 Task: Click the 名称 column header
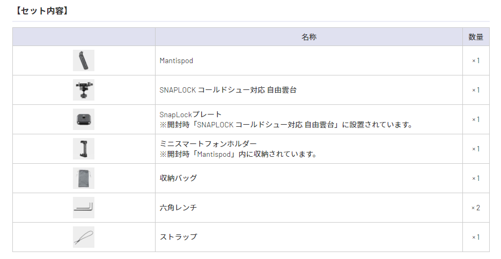tap(309, 37)
